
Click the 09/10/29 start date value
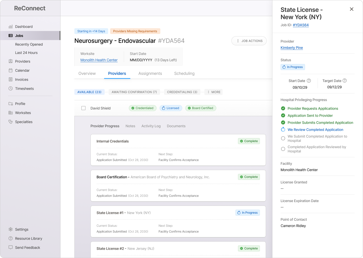(x=300, y=87)
